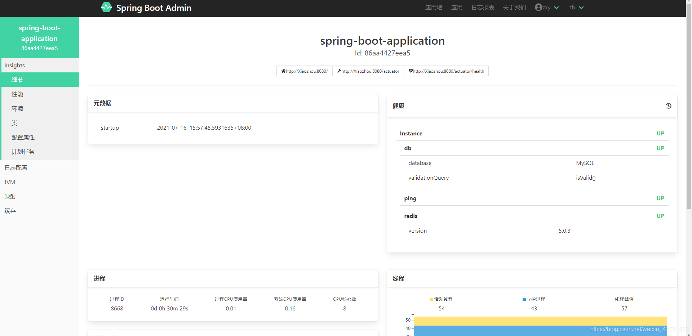The image size is (692, 336).
Task: Open 映射 in the sidebar
Action: [x=40, y=196]
